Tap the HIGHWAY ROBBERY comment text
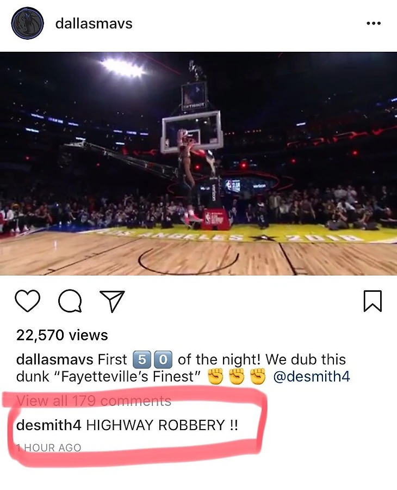397x490 pixels. point(162,425)
